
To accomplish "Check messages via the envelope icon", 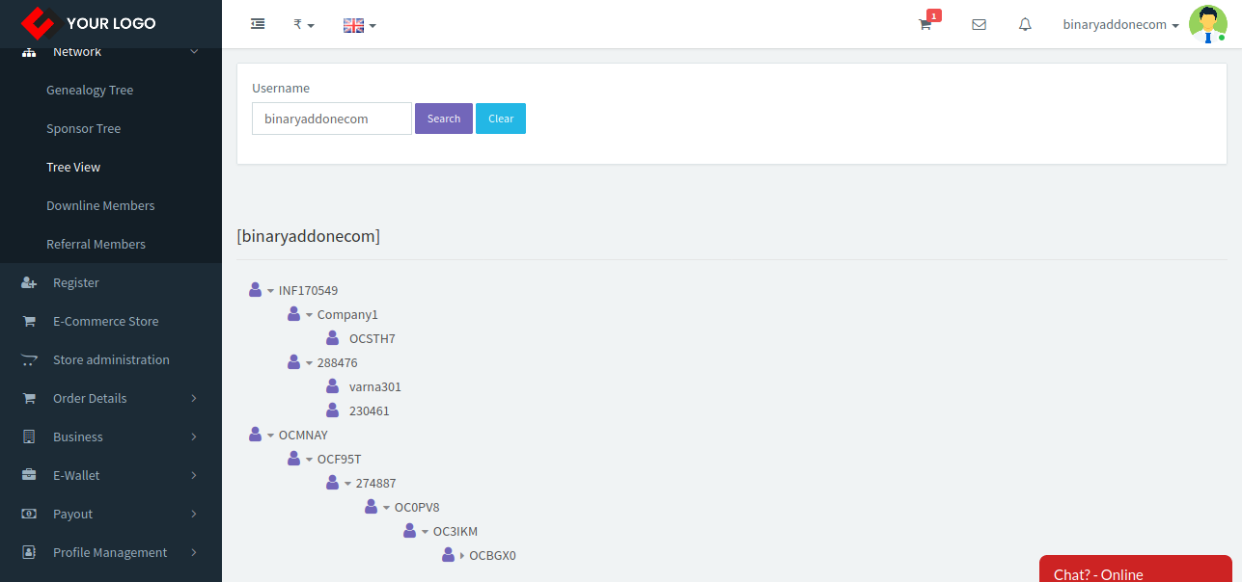I will coord(979,24).
